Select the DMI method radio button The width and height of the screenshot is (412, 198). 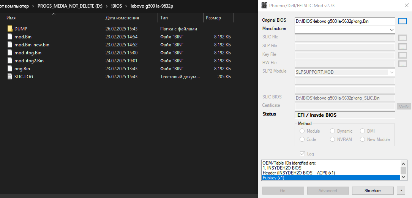point(363,131)
